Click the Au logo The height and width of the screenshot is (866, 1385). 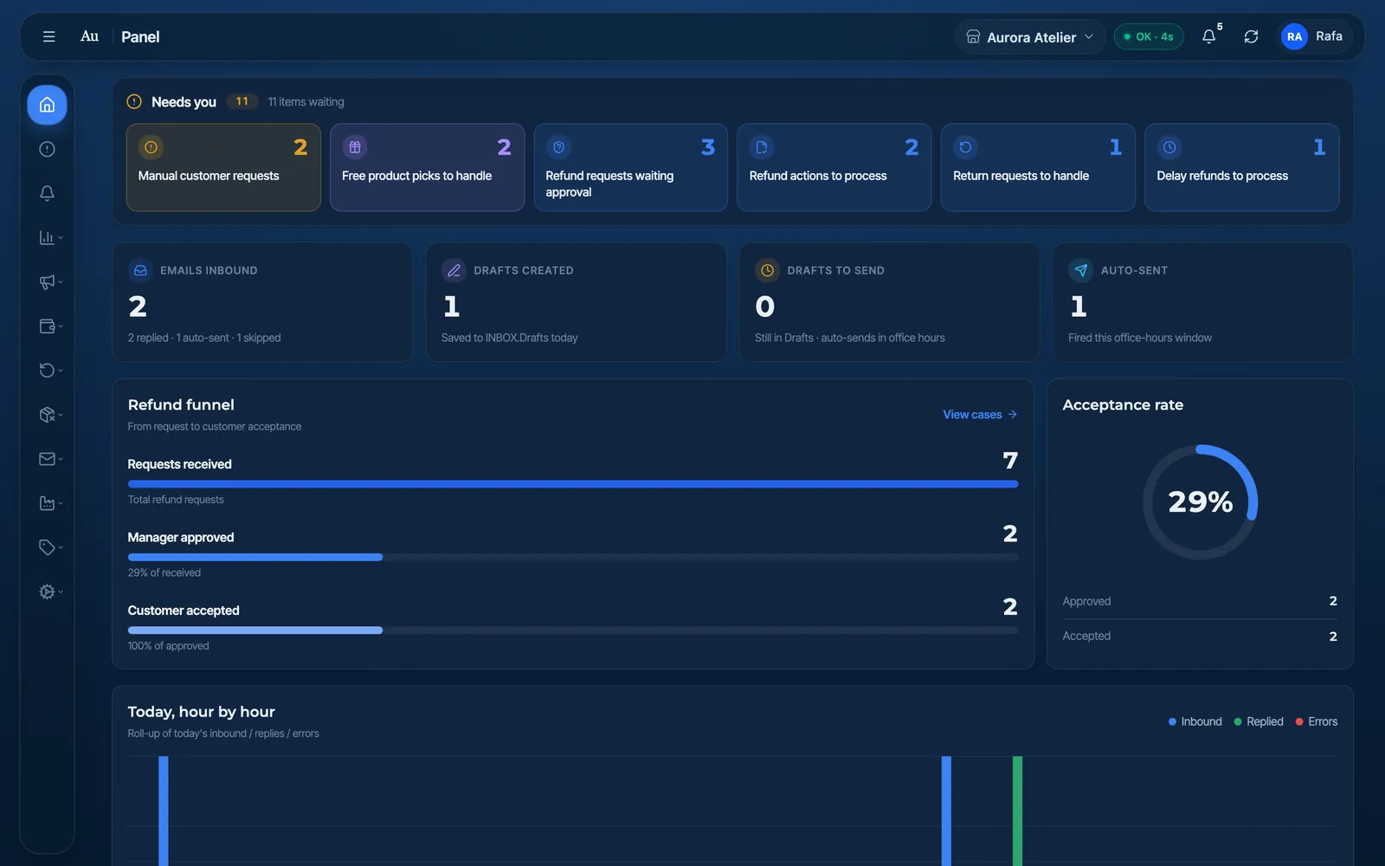pos(89,36)
